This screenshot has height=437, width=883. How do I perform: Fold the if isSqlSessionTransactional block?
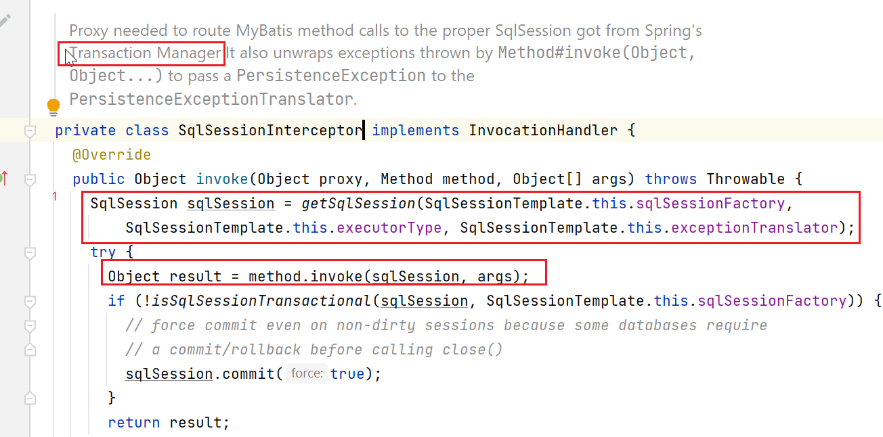tap(29, 301)
